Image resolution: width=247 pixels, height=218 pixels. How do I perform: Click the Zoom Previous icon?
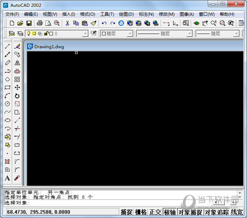coord(231,23)
